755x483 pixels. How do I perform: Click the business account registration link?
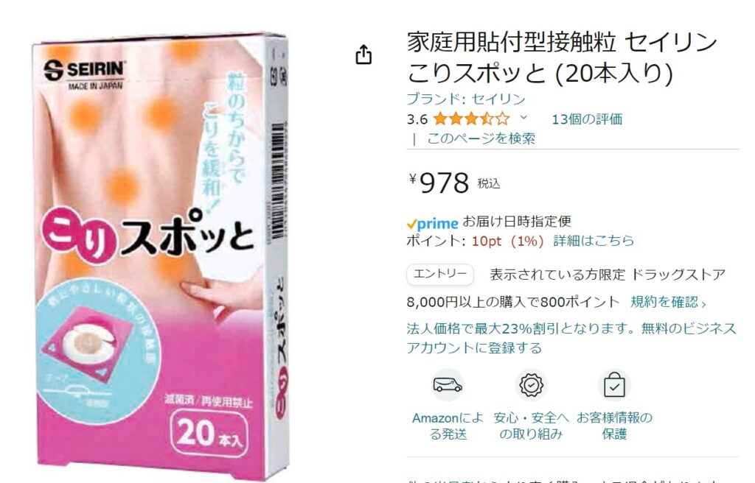pos(571,338)
